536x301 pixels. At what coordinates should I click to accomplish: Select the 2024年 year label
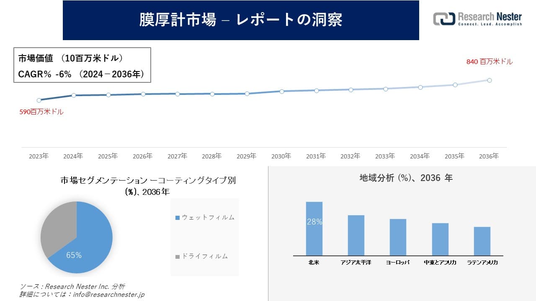(x=73, y=156)
